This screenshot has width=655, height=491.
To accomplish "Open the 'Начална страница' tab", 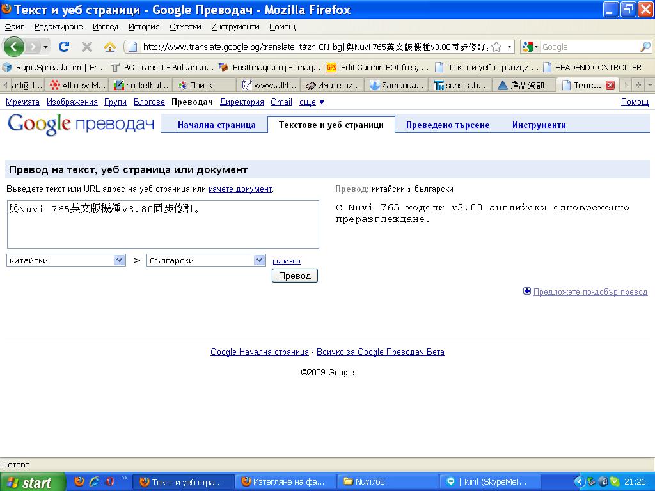I will pos(216,125).
